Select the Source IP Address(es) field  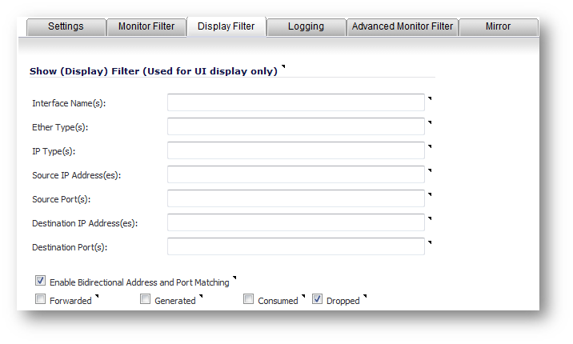tap(295, 174)
